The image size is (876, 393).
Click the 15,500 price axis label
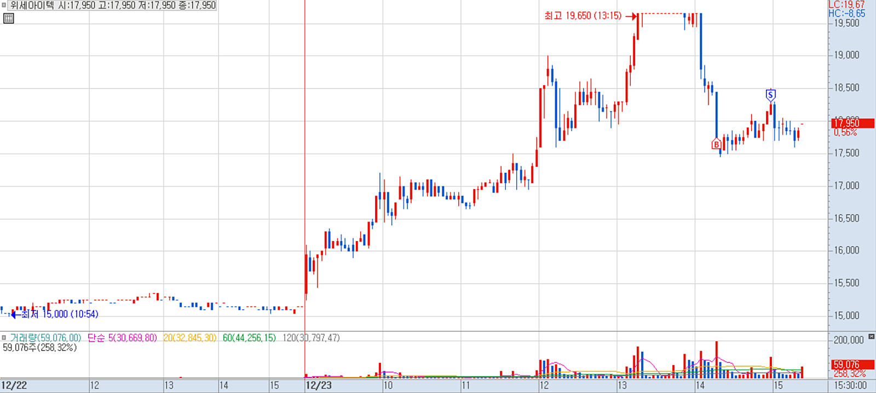point(847,283)
